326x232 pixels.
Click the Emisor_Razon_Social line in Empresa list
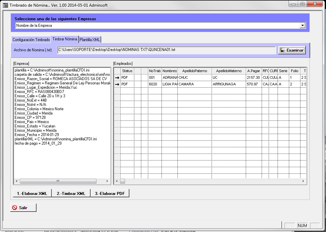tap(61, 79)
